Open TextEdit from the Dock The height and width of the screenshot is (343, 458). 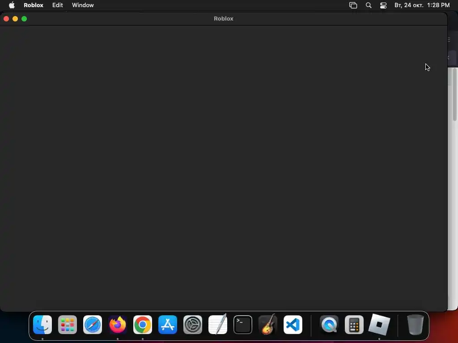pos(218,324)
